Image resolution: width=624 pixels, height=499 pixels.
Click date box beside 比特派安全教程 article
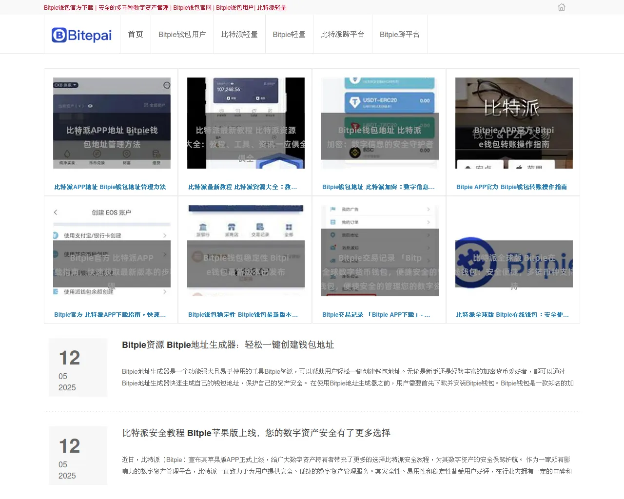point(78,456)
